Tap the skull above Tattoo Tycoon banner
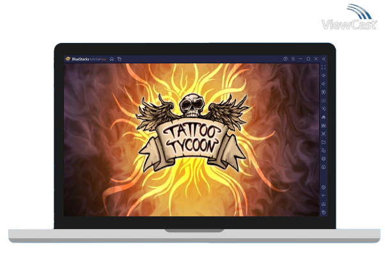 192,105
